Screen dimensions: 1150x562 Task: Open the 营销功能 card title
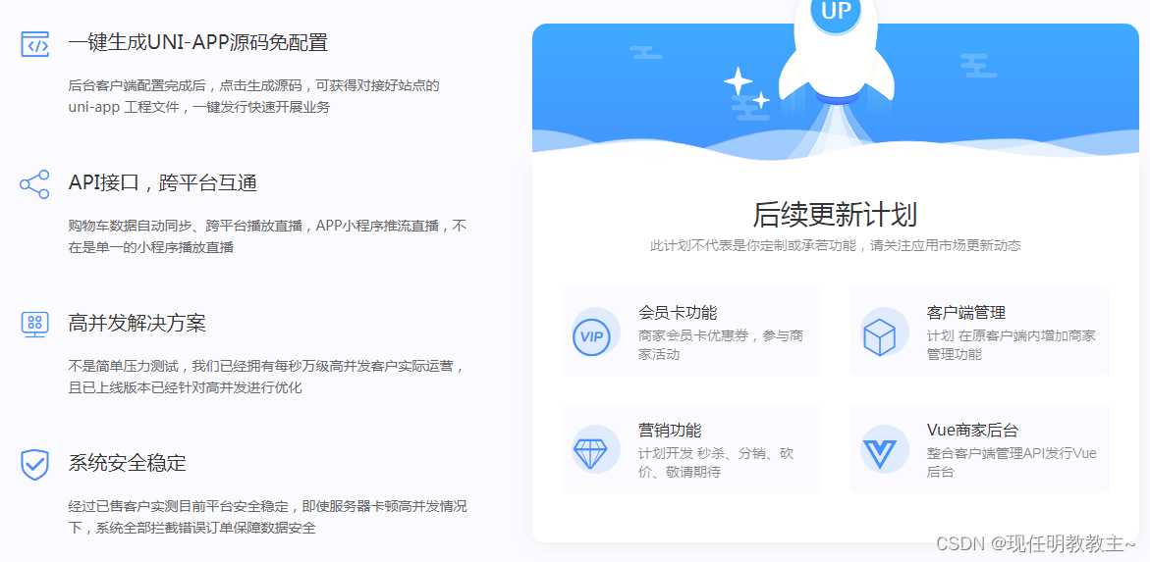[671, 431]
